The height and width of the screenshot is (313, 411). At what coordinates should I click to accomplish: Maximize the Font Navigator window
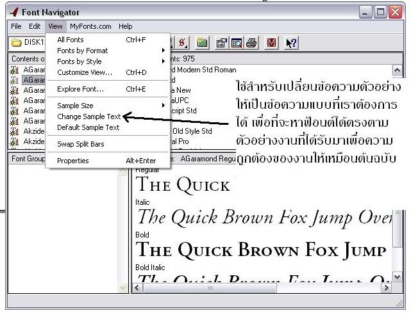point(380,12)
